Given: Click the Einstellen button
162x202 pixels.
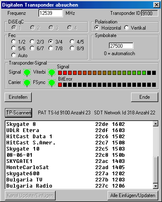Looking at the screenshot, I should tap(18, 97).
